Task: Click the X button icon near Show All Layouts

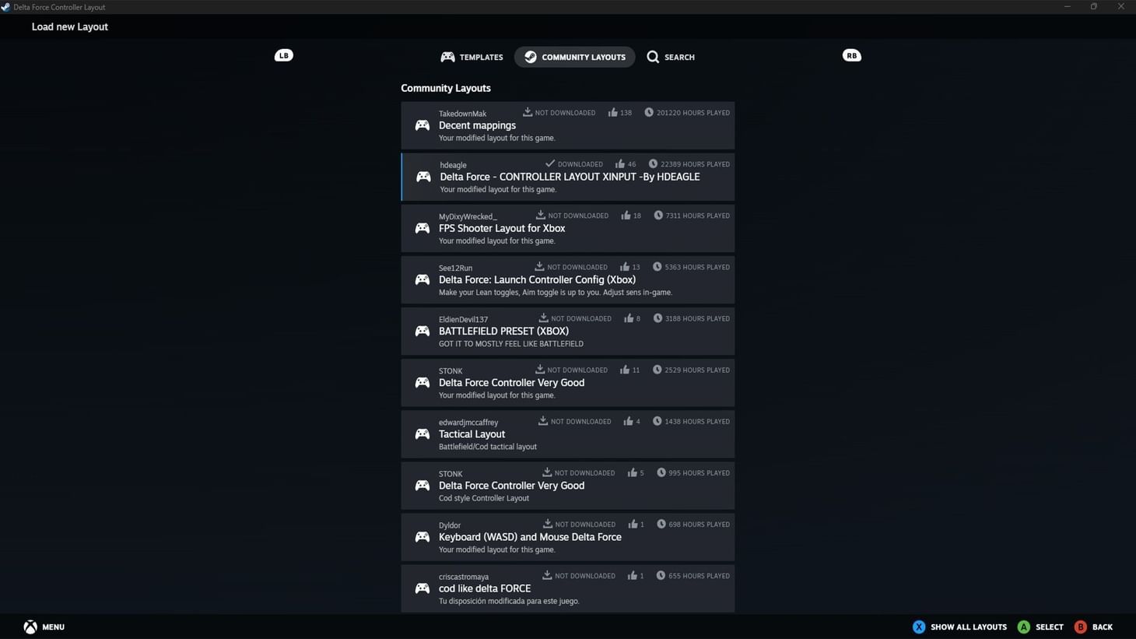Action: point(919,626)
